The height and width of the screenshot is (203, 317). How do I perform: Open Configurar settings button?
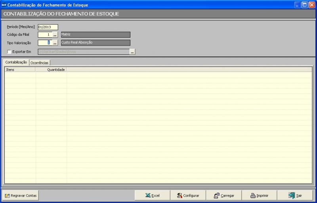click(x=188, y=195)
